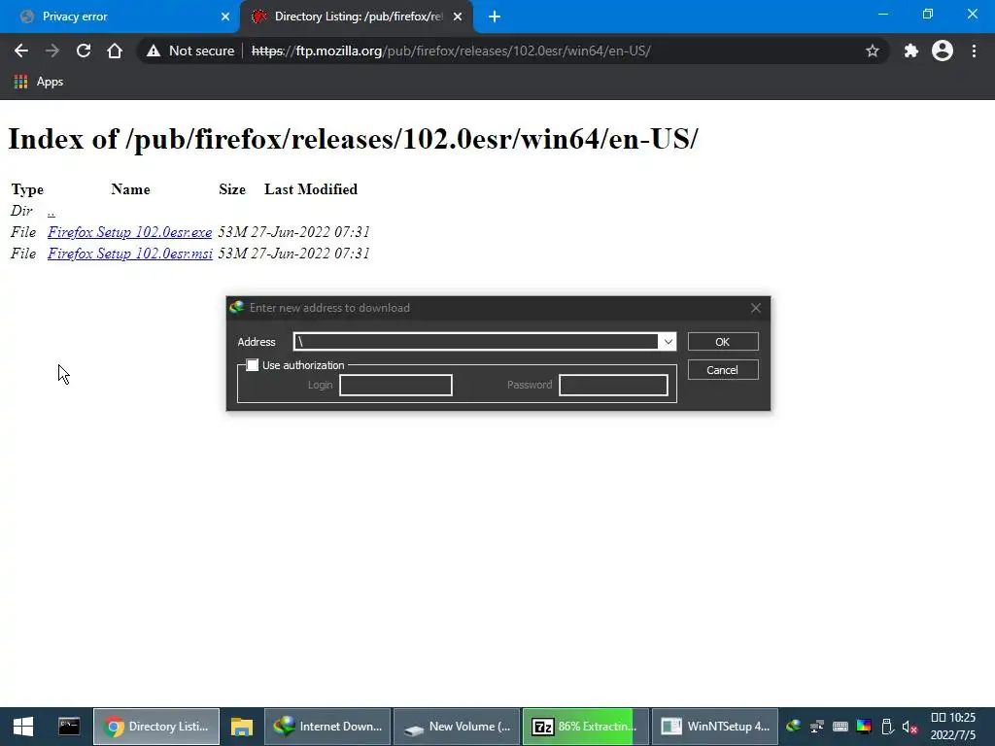Open the browser home page
Viewport: 995px width, 746px height.
point(115,51)
